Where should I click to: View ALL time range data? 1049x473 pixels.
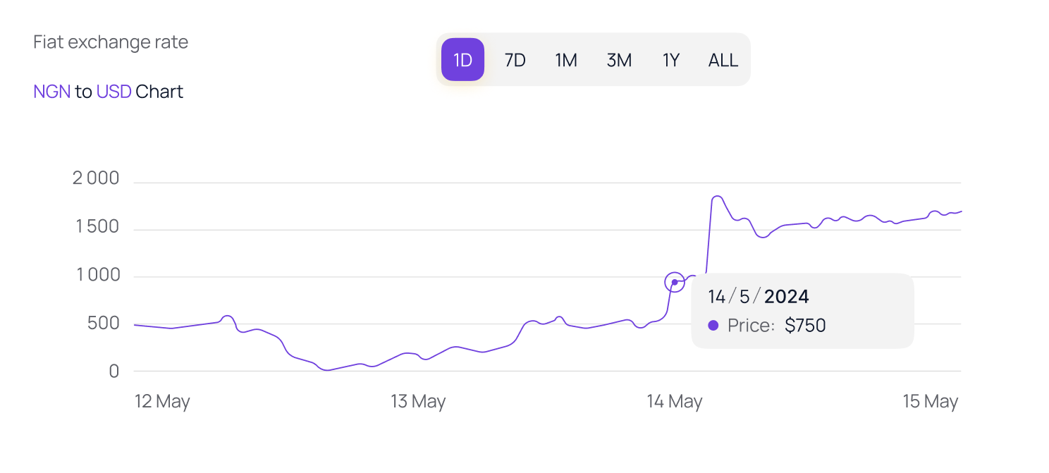tap(723, 60)
